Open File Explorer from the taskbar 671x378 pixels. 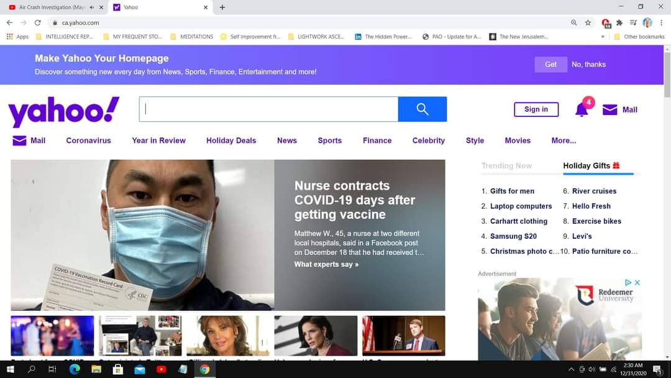pyautogui.click(x=96, y=369)
